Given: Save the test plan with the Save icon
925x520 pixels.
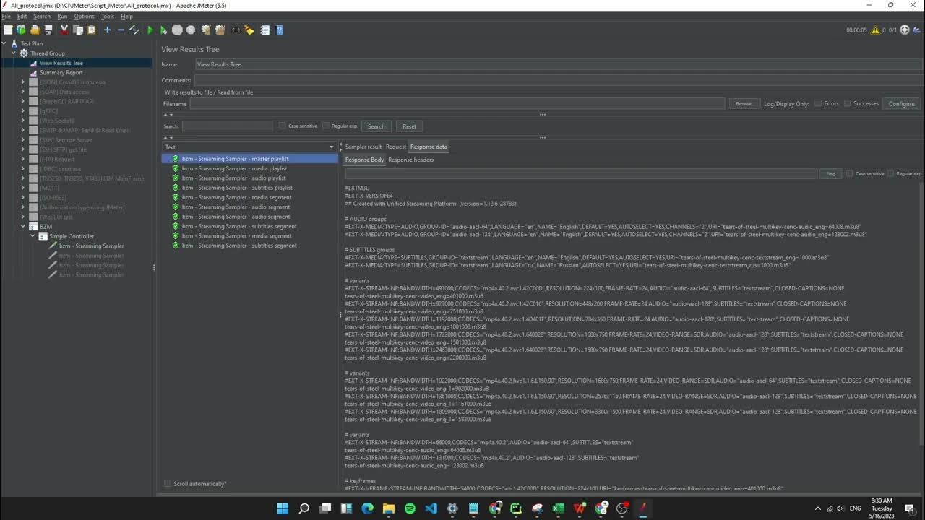Looking at the screenshot, I should click(49, 30).
